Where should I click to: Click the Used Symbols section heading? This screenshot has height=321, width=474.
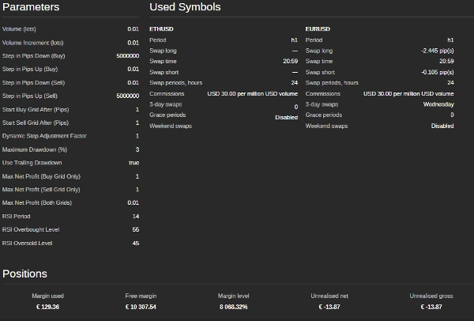tap(185, 8)
